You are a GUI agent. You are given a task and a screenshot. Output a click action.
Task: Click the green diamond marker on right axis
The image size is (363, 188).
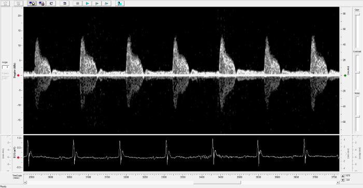pos(345,76)
